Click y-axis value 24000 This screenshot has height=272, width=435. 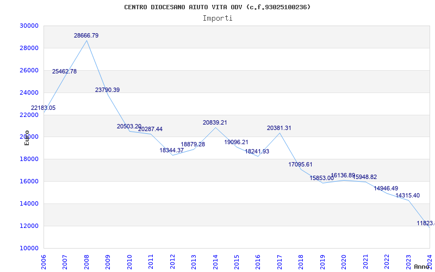point(29,92)
